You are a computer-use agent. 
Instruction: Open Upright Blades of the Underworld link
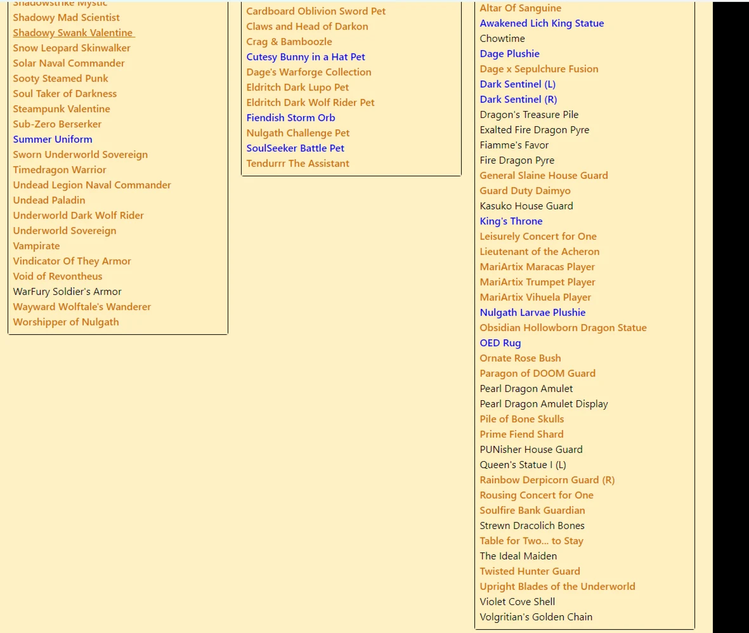557,587
